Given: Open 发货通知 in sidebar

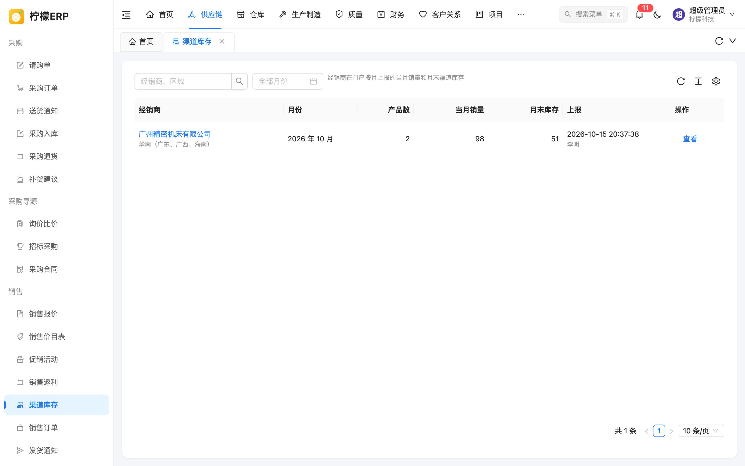Looking at the screenshot, I should [57, 450].
